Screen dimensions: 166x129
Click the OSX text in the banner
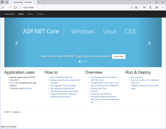[130, 31]
